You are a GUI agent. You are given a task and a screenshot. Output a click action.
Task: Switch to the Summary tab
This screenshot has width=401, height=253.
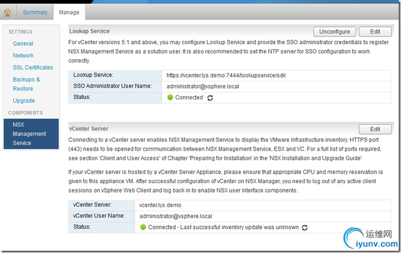coord(35,12)
